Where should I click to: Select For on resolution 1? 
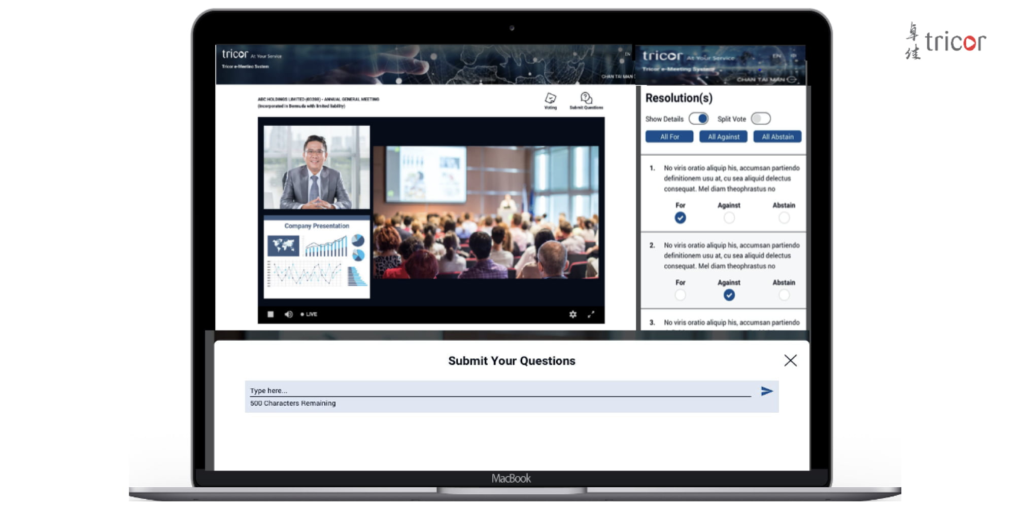[x=681, y=218]
